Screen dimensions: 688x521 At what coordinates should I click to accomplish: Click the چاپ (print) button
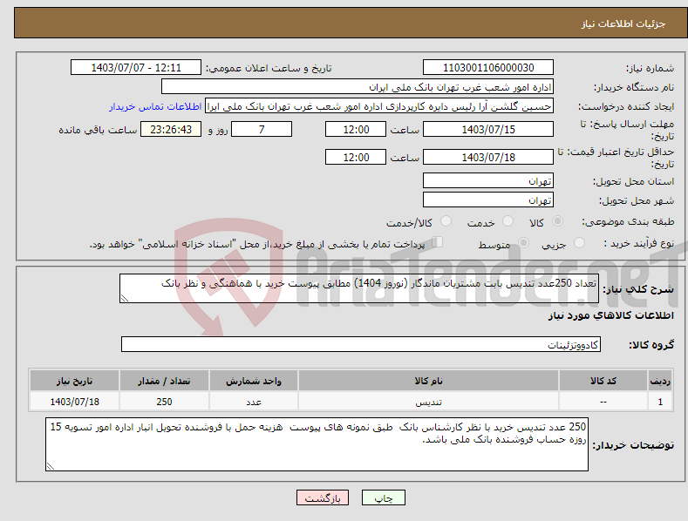383,497
